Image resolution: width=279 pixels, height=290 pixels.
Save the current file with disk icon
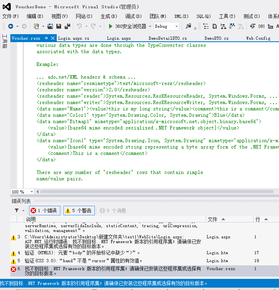click(59, 26)
